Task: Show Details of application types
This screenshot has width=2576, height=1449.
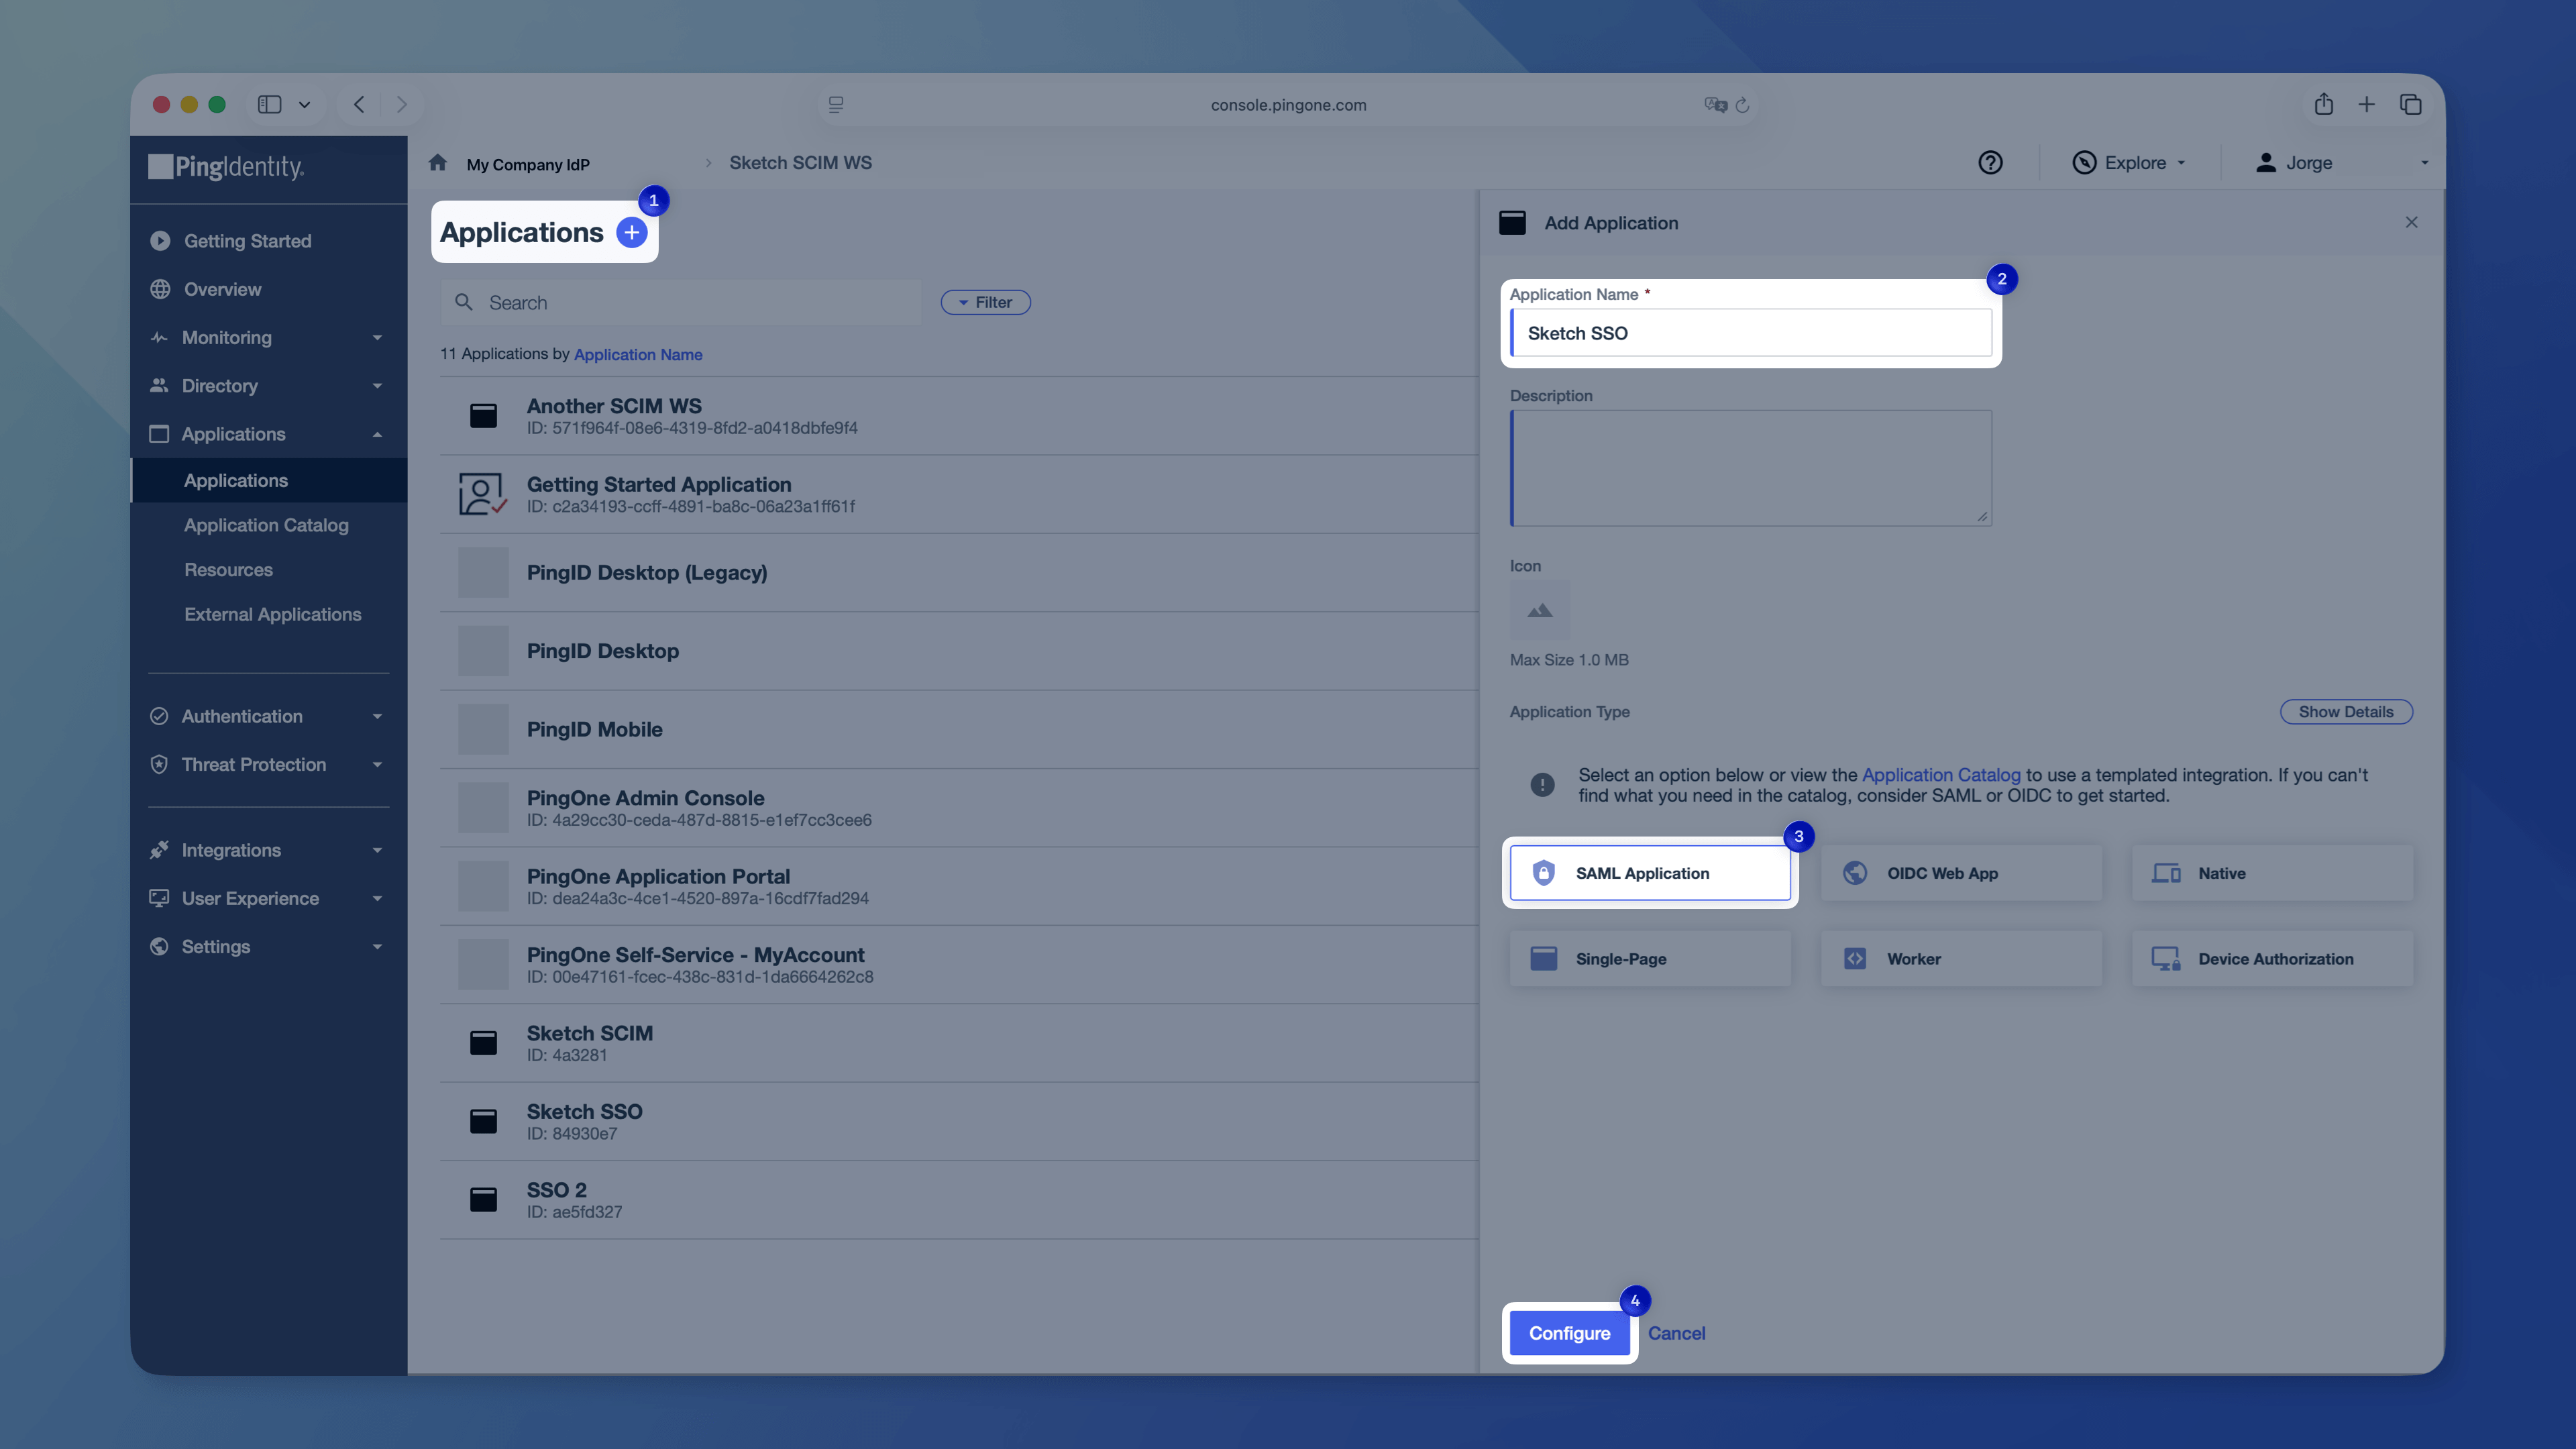Action: [x=2346, y=711]
